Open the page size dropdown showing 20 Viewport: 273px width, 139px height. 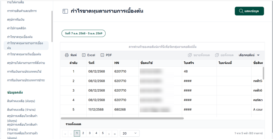point(130,133)
